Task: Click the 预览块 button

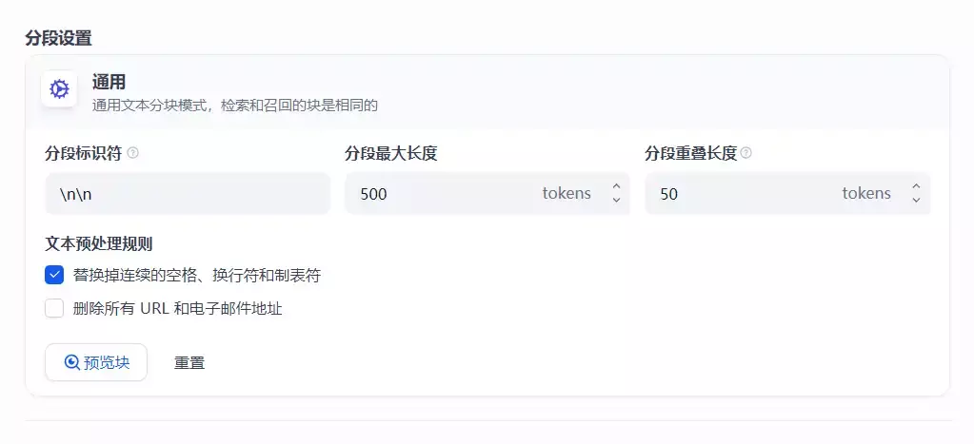Action: click(x=96, y=362)
